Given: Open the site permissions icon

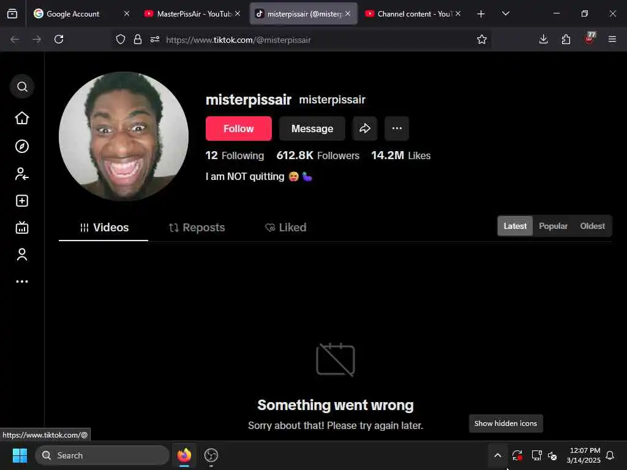Looking at the screenshot, I should coord(155,39).
